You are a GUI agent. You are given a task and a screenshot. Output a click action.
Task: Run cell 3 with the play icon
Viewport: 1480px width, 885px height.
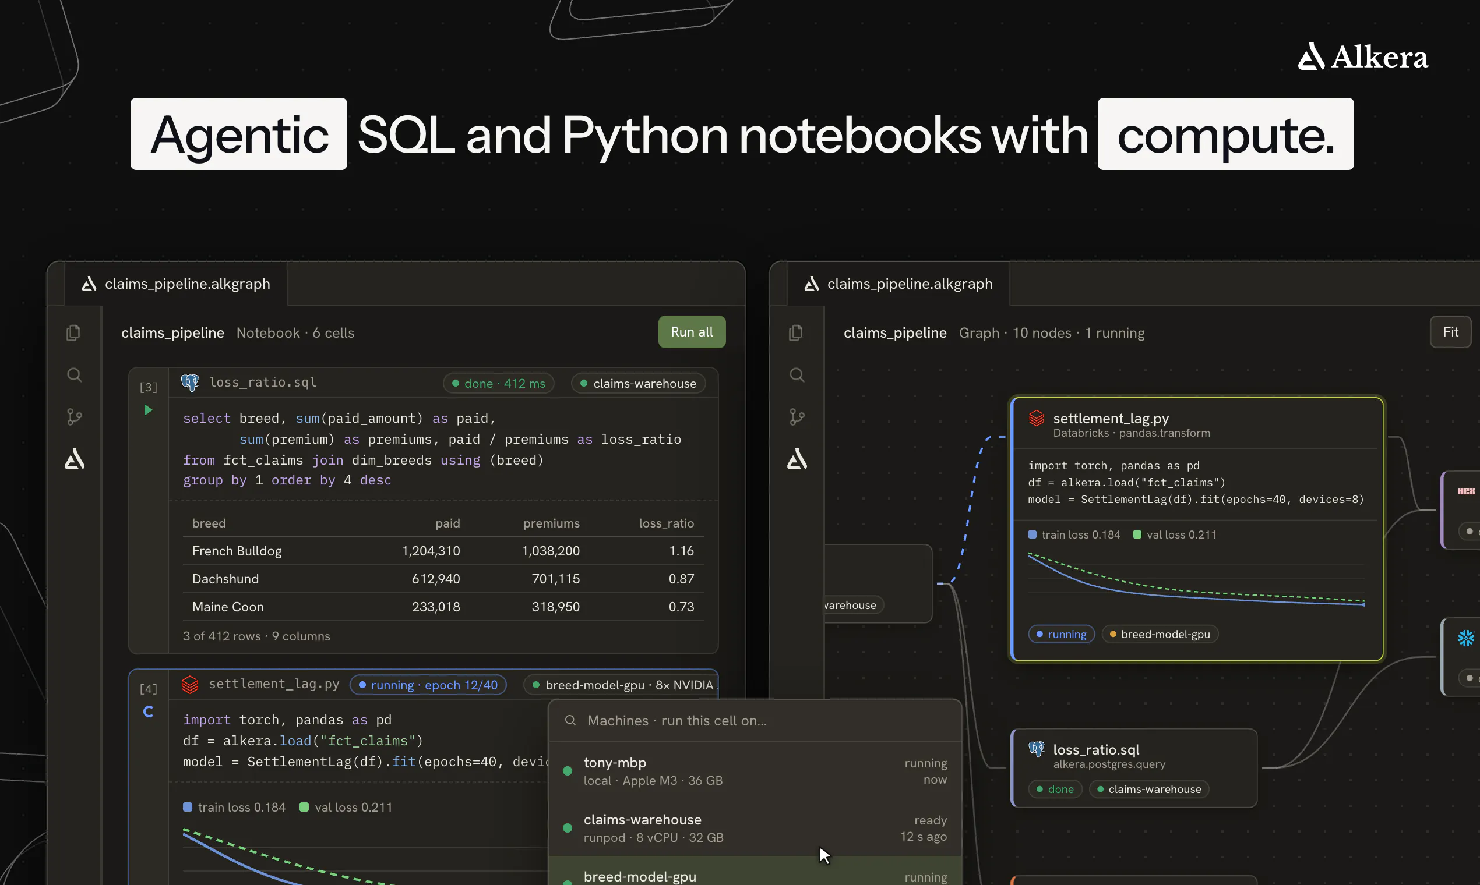coord(148,410)
